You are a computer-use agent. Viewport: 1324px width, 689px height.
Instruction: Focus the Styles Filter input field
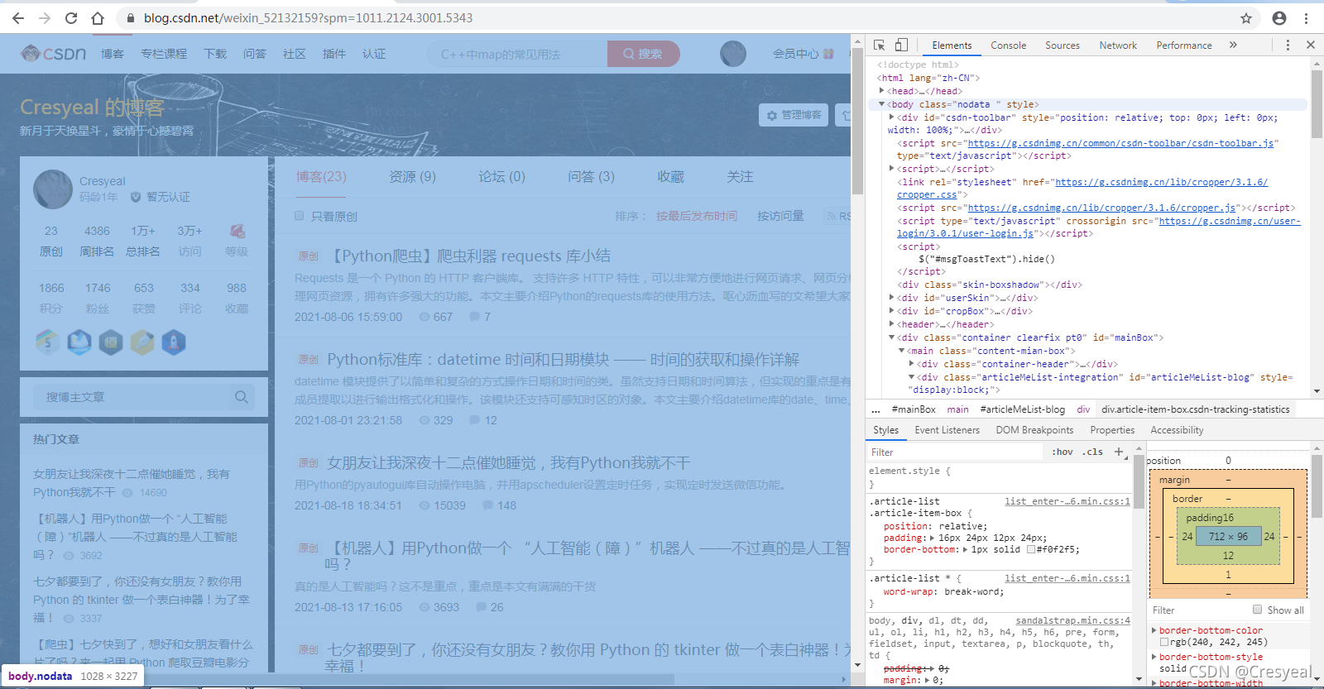(955, 452)
